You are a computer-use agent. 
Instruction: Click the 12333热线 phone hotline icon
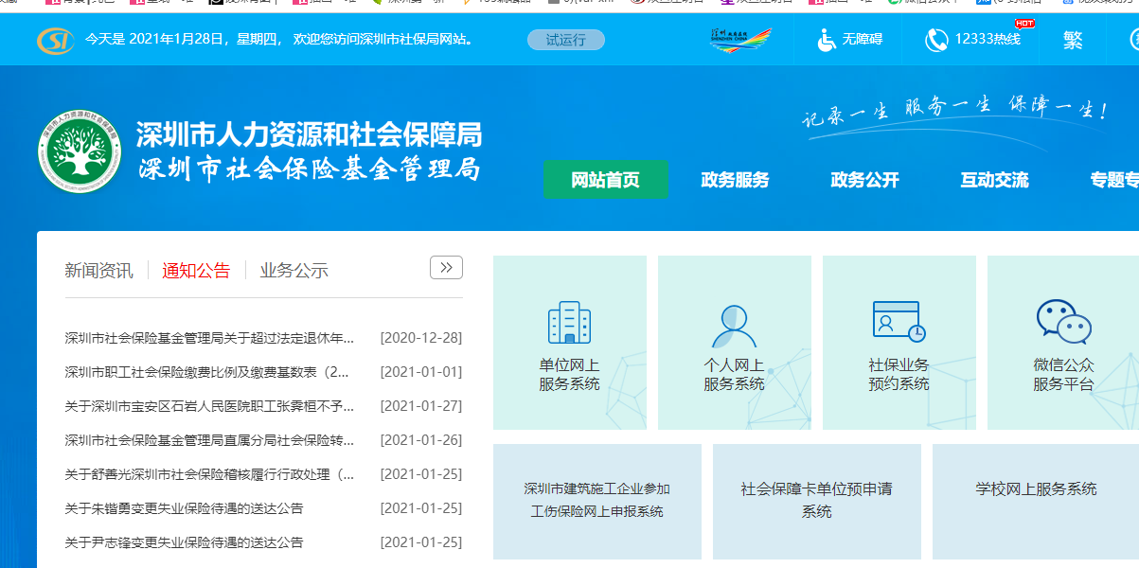pos(937,40)
